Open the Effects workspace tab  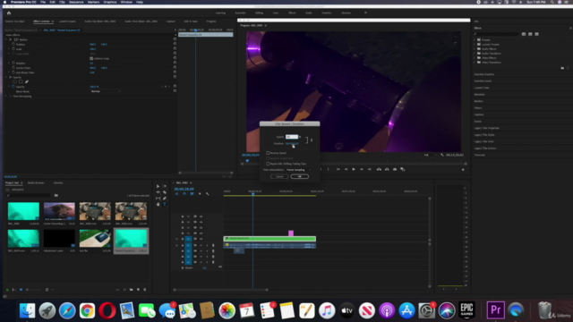292,13
